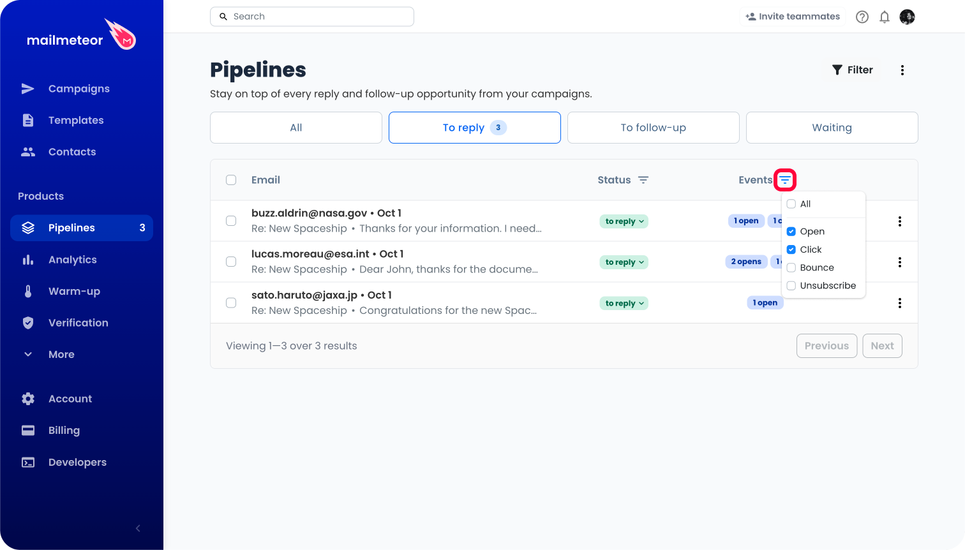This screenshot has width=965, height=550.
Task: Open Developers terminal icon
Action: (28, 462)
